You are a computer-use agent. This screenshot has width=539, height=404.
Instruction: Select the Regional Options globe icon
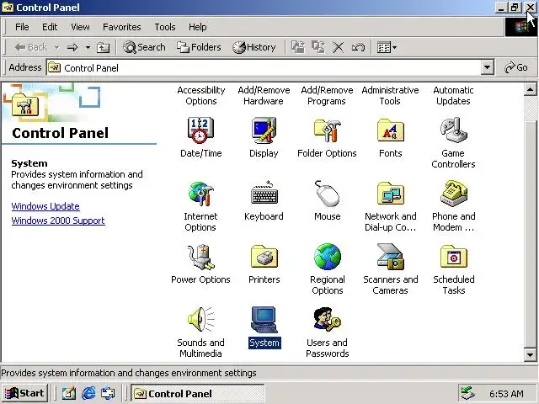tap(327, 257)
